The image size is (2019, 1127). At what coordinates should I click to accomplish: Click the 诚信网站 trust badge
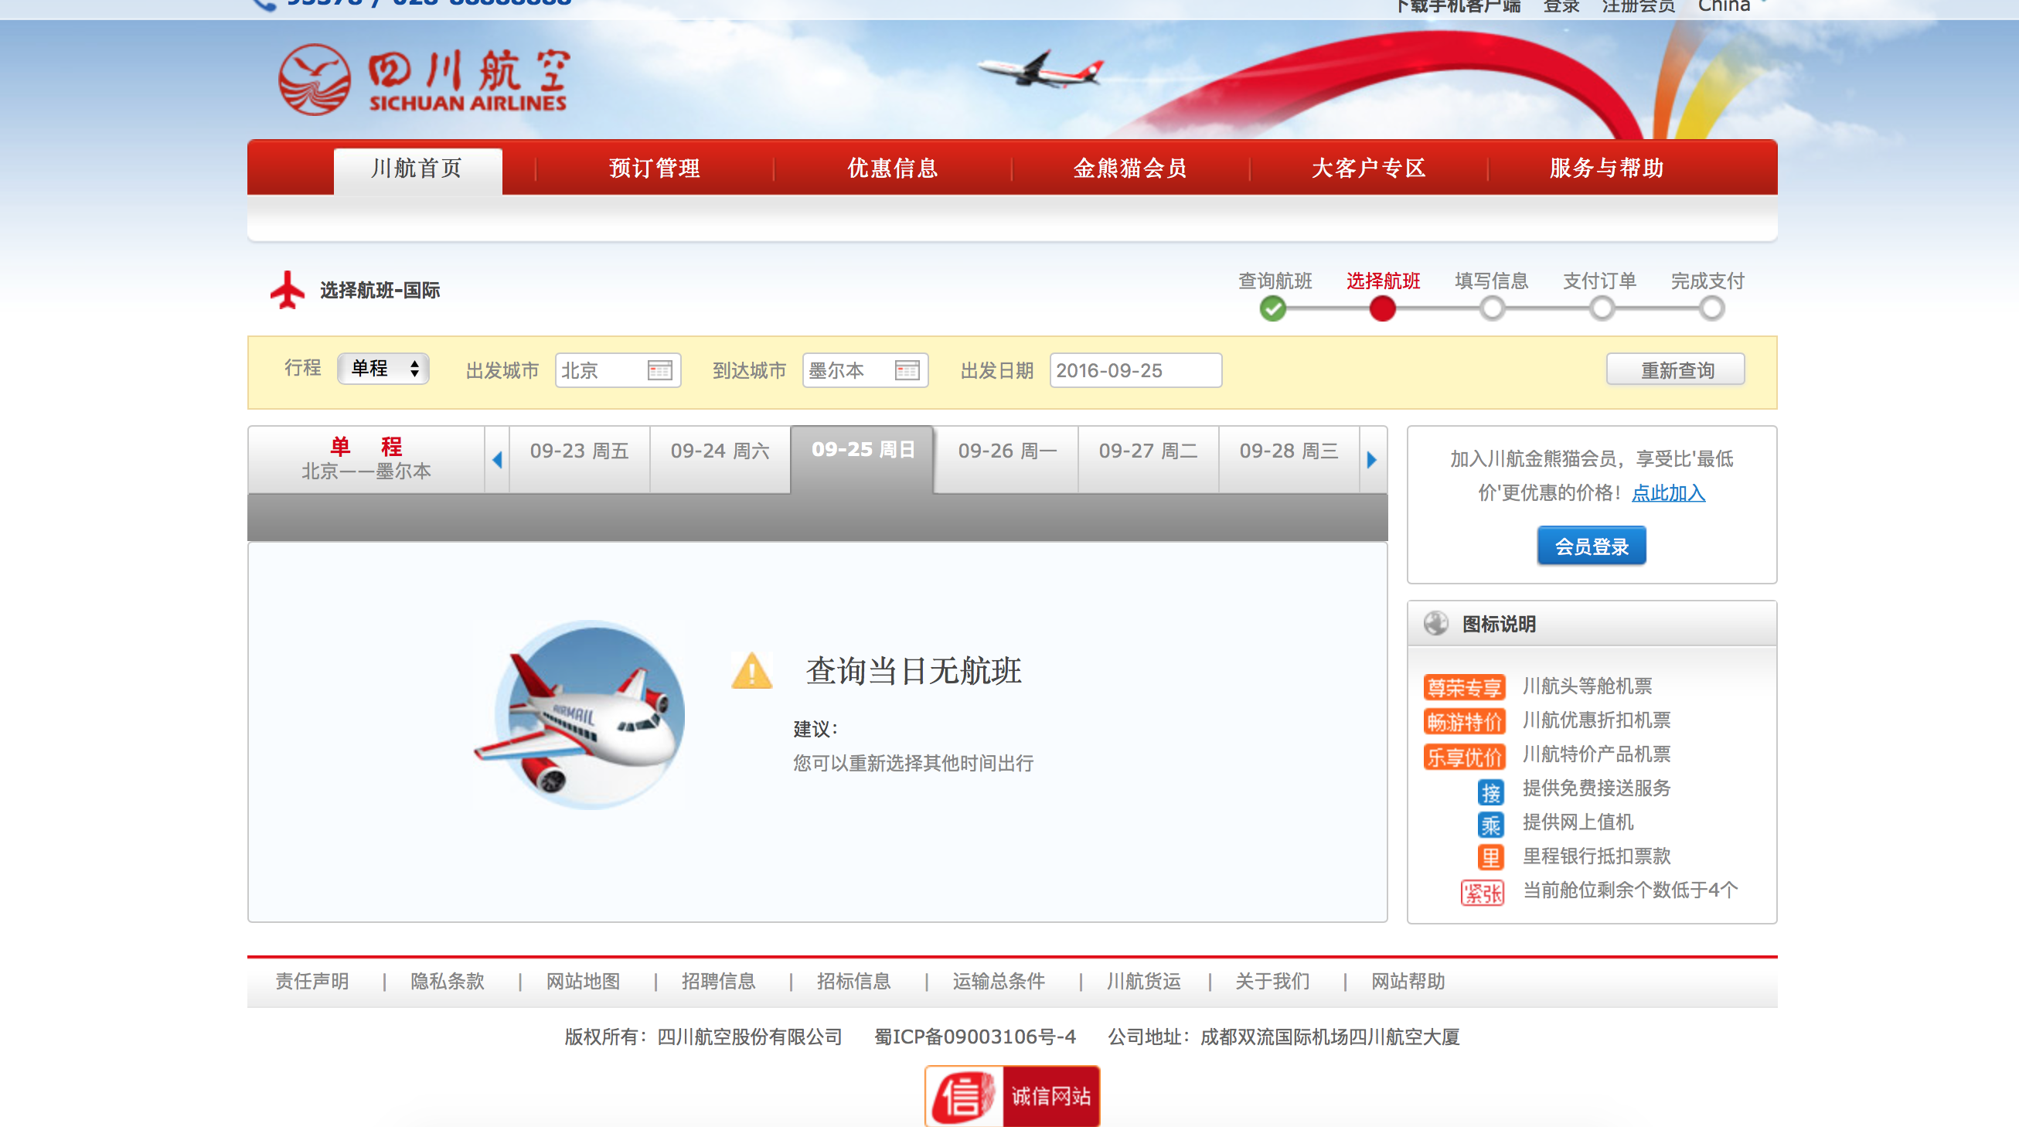1011,1095
